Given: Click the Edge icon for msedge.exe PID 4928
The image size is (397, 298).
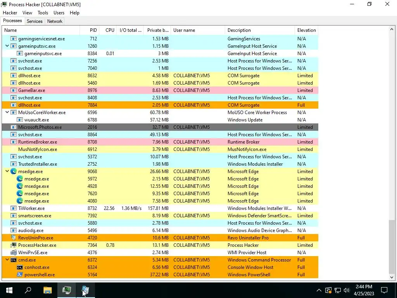Looking at the screenshot, I should 20,186.
